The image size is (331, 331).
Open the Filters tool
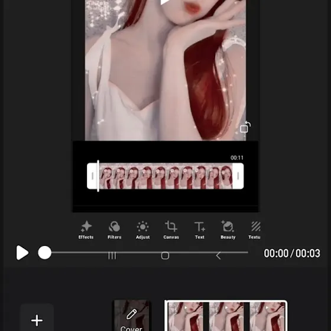[114, 230]
